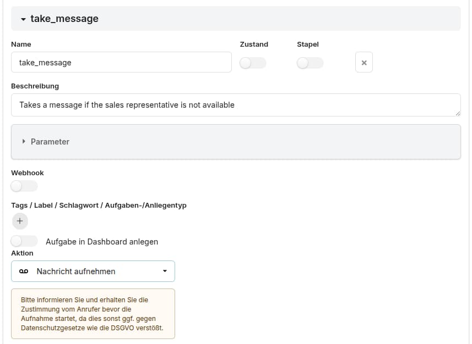Viewport: 472px width, 344px height.
Task: Click the 'Aufgabe in Dashboard anlegen' label
Action: (x=102, y=242)
